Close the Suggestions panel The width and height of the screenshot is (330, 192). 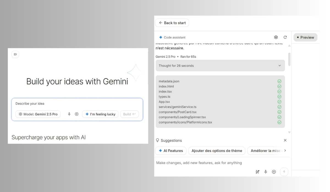285,140
